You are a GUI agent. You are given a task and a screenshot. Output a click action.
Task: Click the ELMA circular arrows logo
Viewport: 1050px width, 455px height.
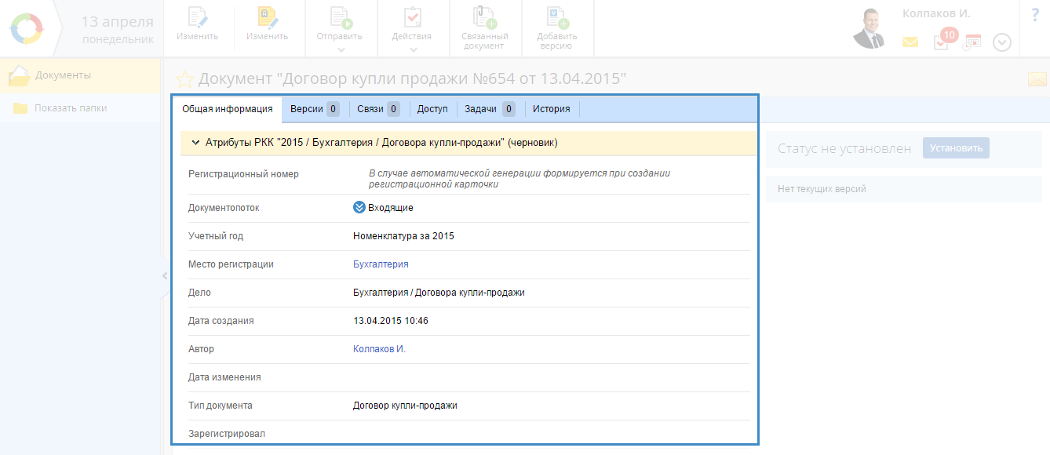coord(27,29)
